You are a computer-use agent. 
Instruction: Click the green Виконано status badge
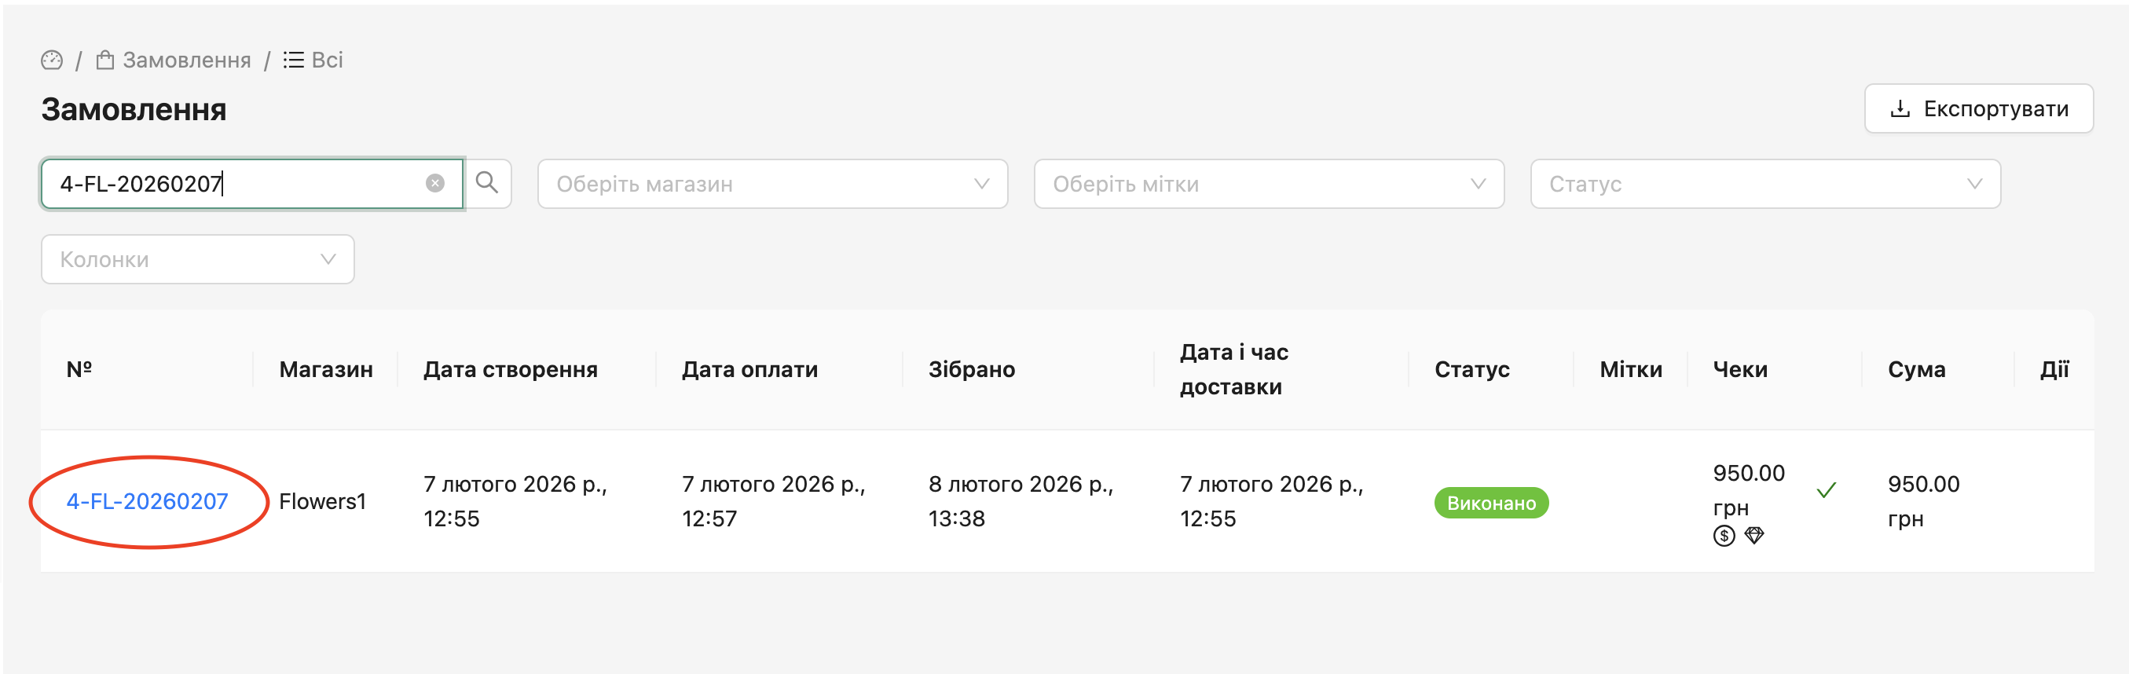(x=1490, y=503)
